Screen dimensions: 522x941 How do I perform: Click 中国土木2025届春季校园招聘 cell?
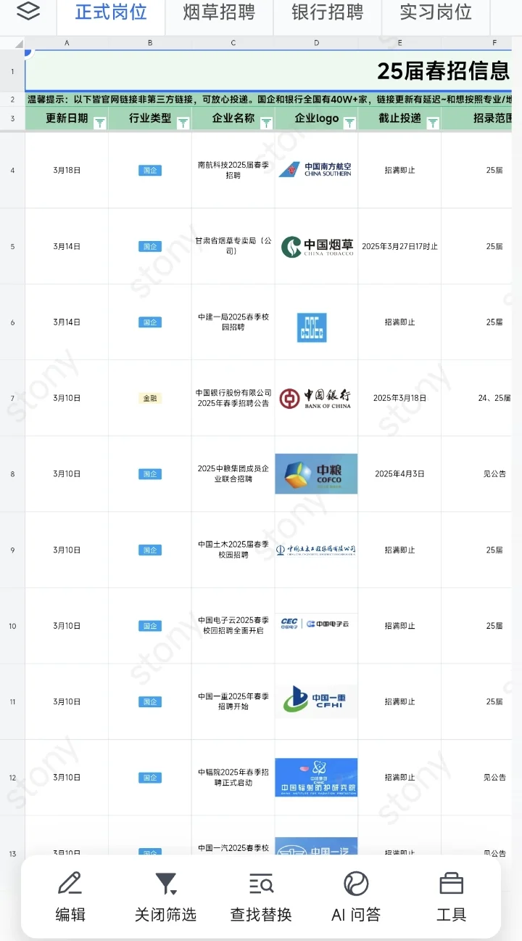(x=233, y=550)
